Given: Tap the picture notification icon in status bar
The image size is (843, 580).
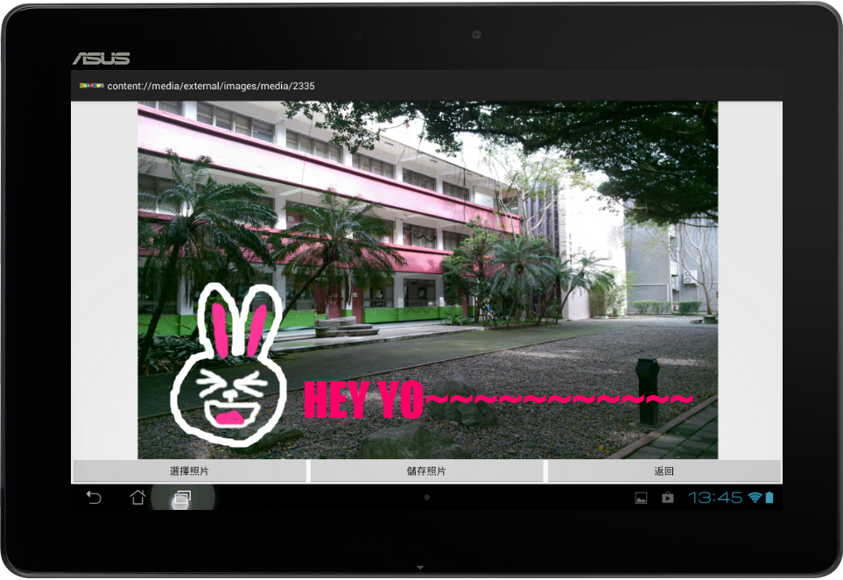Looking at the screenshot, I should (641, 498).
